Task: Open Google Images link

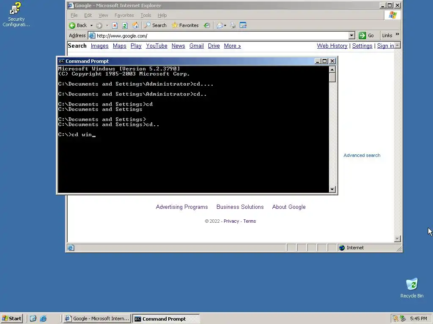Action: pos(99,46)
